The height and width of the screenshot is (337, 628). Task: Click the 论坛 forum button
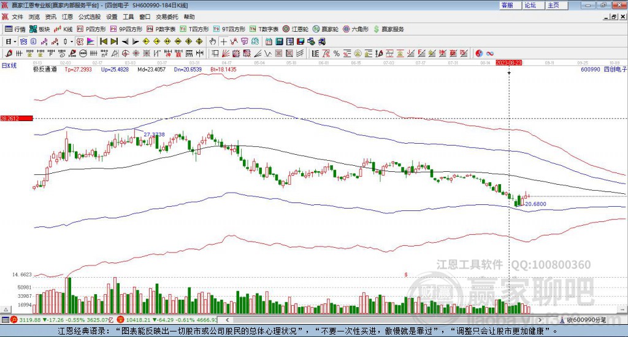530,5
